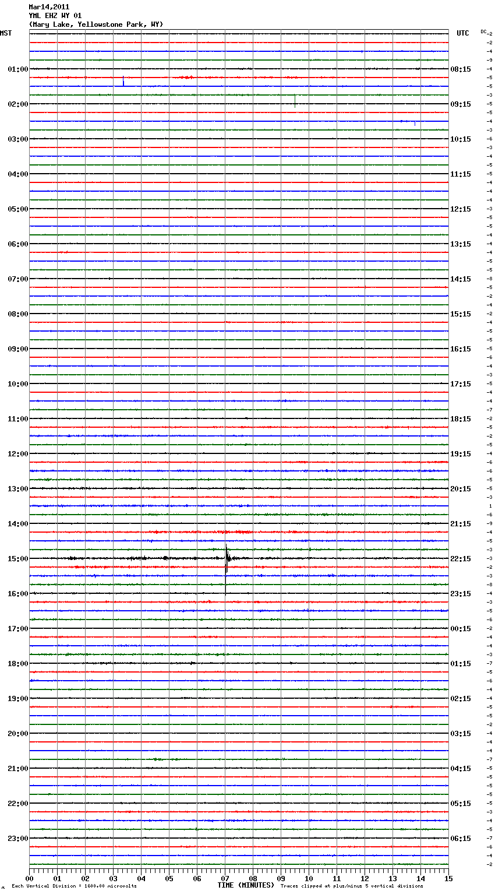
Task: Click the YML EHZ WY 01 station code
Action: pyautogui.click(x=55, y=16)
